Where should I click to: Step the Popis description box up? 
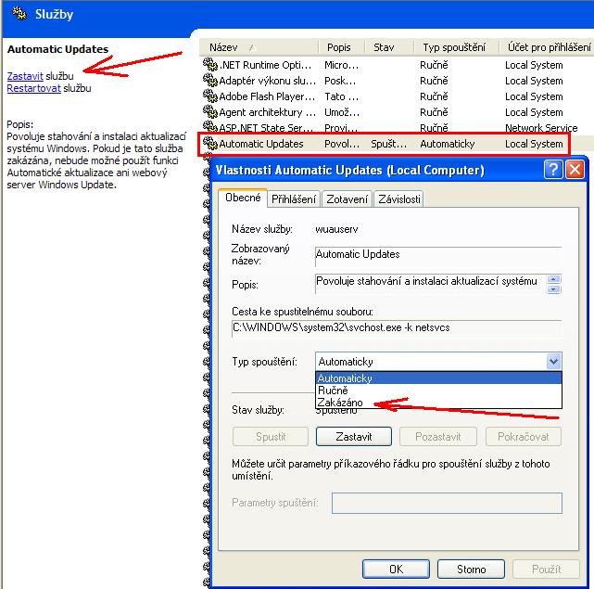553,279
